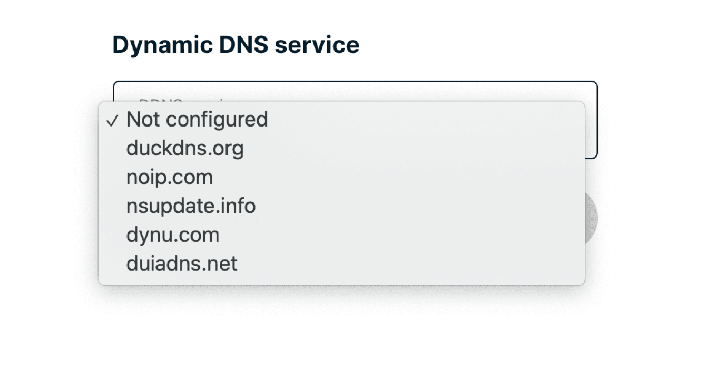Set provider to nsupdate.info
The width and height of the screenshot is (706, 389).
point(191,206)
